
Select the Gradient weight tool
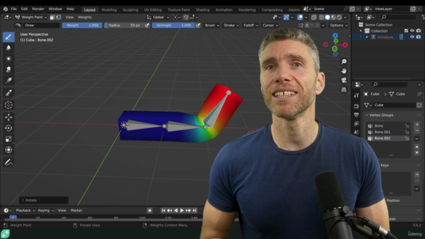(9, 80)
